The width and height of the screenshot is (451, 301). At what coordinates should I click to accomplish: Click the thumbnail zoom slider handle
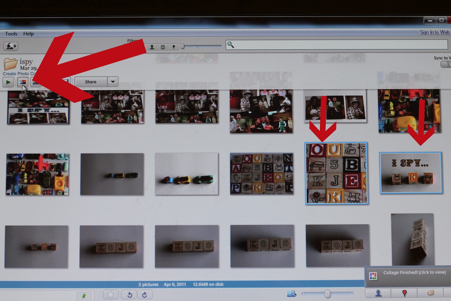pos(328,294)
